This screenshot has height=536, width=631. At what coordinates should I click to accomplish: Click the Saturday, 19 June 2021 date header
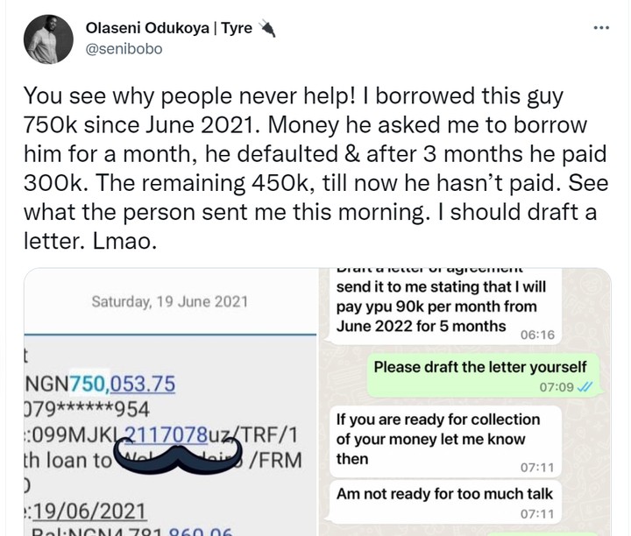click(x=169, y=301)
